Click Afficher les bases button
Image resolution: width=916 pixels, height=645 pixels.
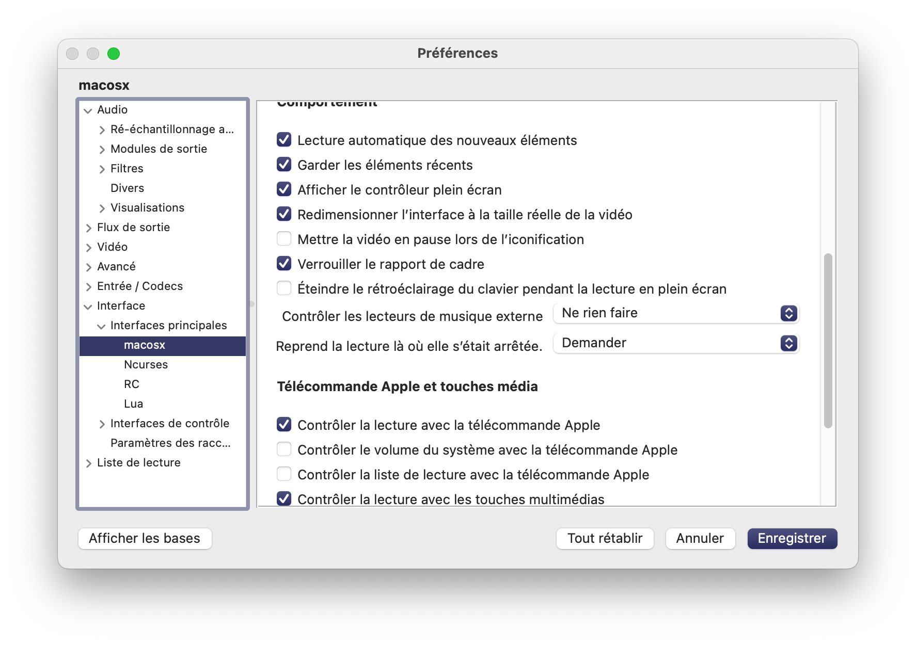[145, 538]
